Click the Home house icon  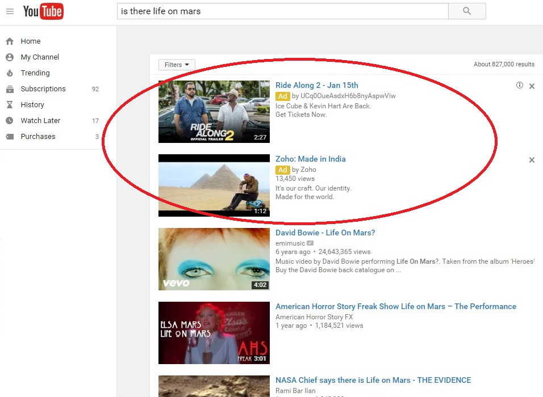pyautogui.click(x=10, y=41)
